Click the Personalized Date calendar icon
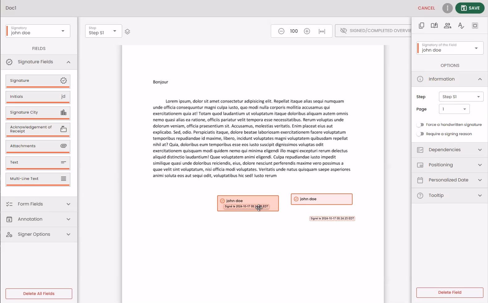The height and width of the screenshot is (303, 488). [420, 180]
